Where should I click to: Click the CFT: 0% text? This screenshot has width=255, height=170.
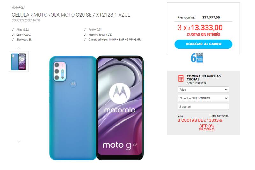point(207,126)
